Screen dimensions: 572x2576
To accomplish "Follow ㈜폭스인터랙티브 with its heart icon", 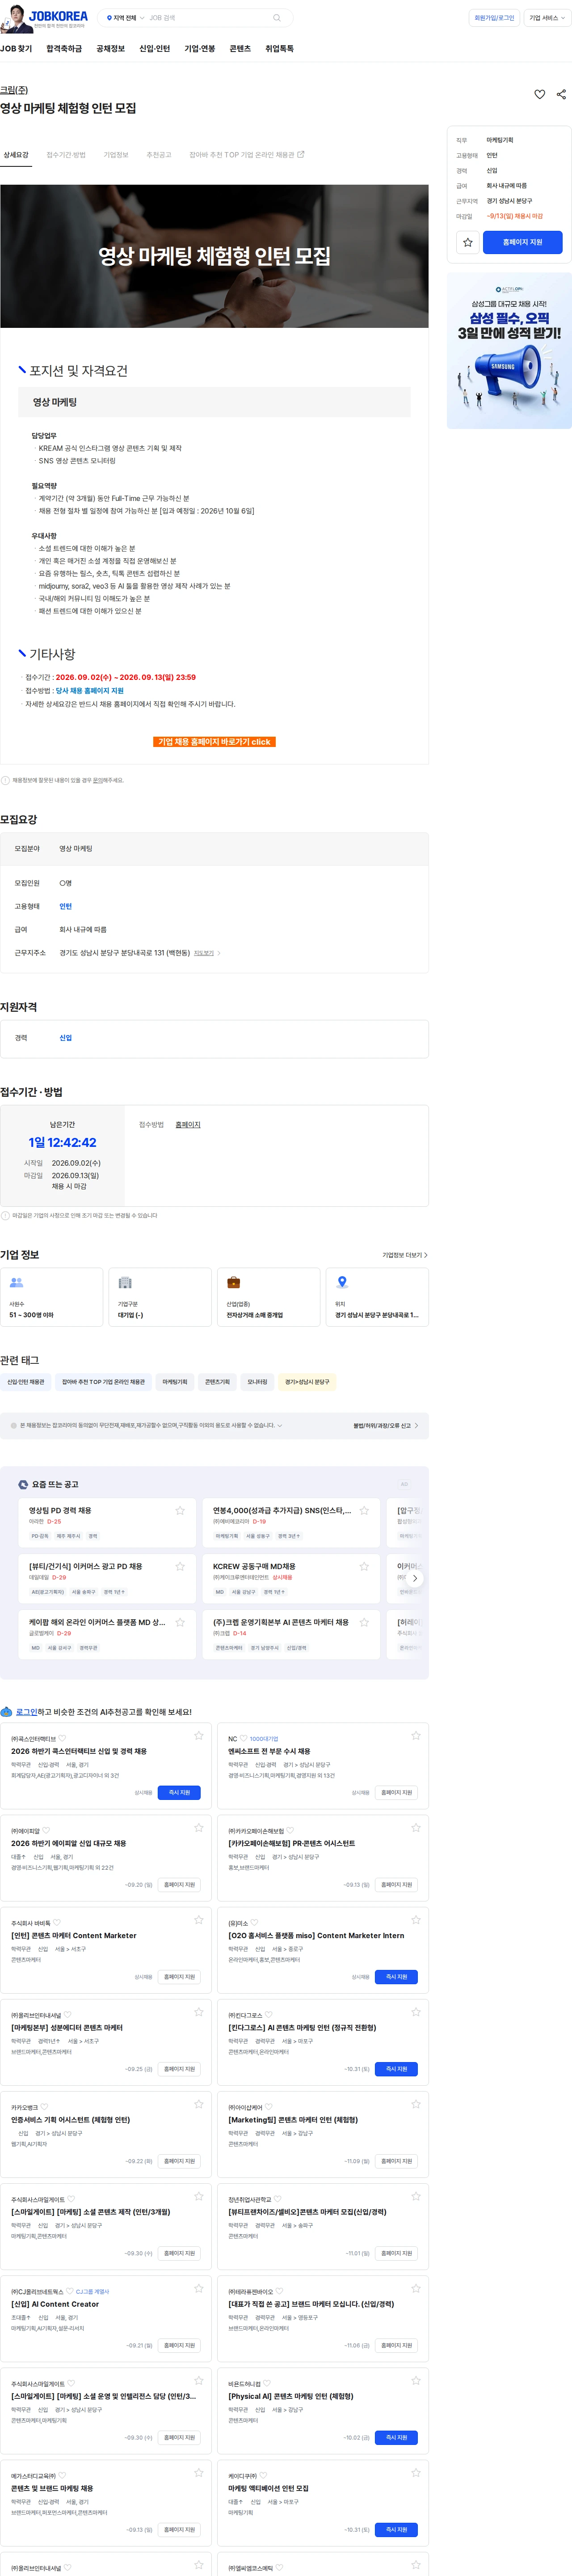I will click(62, 1738).
